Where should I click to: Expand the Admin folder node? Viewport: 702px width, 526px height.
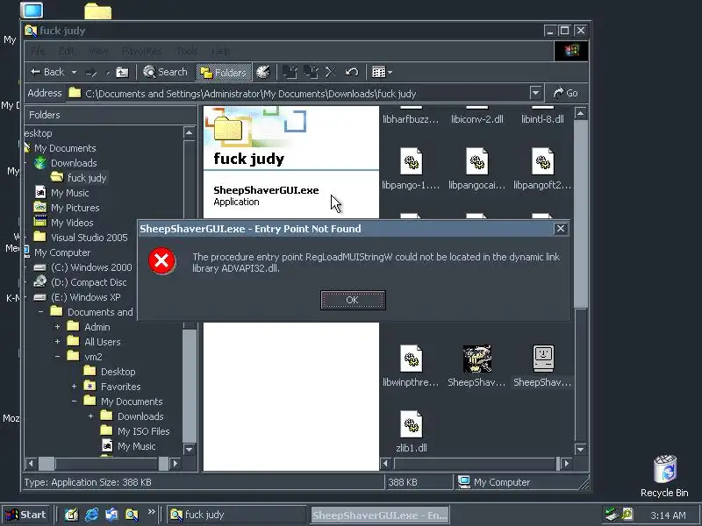(x=57, y=327)
